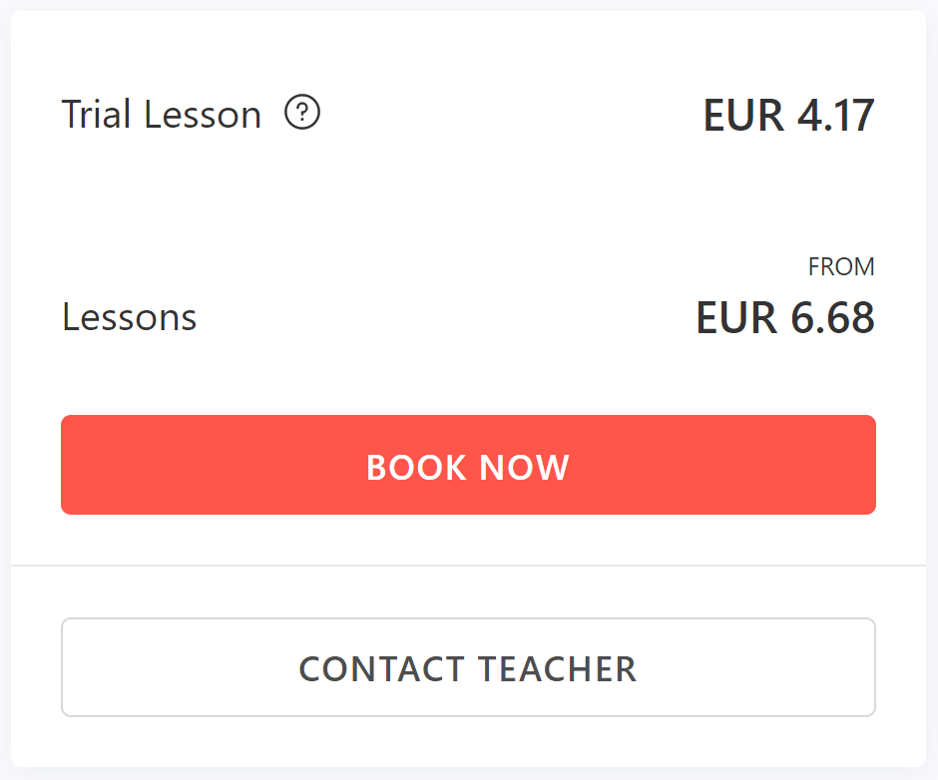Viewport: 938px width, 780px height.
Task: Click the CONTACT TEACHER button
Action: (468, 667)
